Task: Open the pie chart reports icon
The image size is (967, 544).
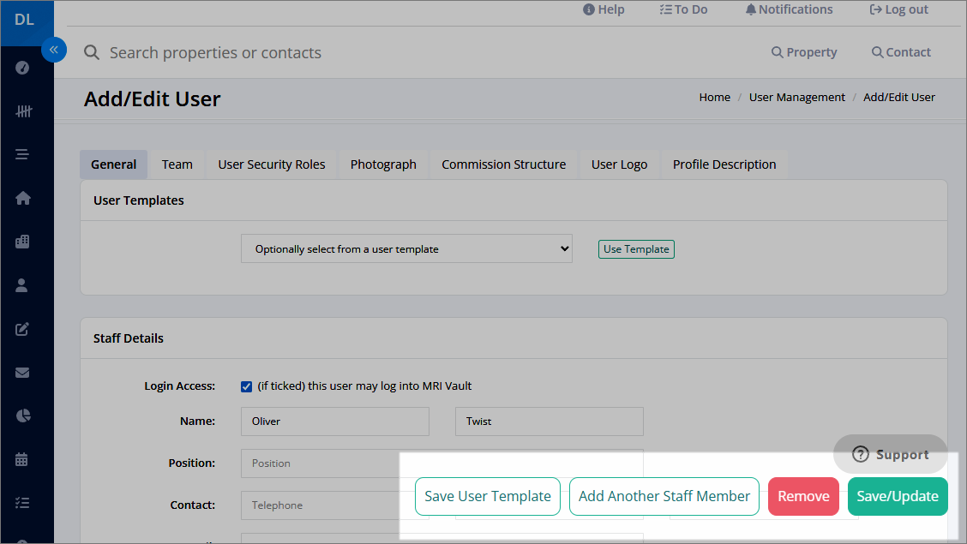Action: coord(23,415)
